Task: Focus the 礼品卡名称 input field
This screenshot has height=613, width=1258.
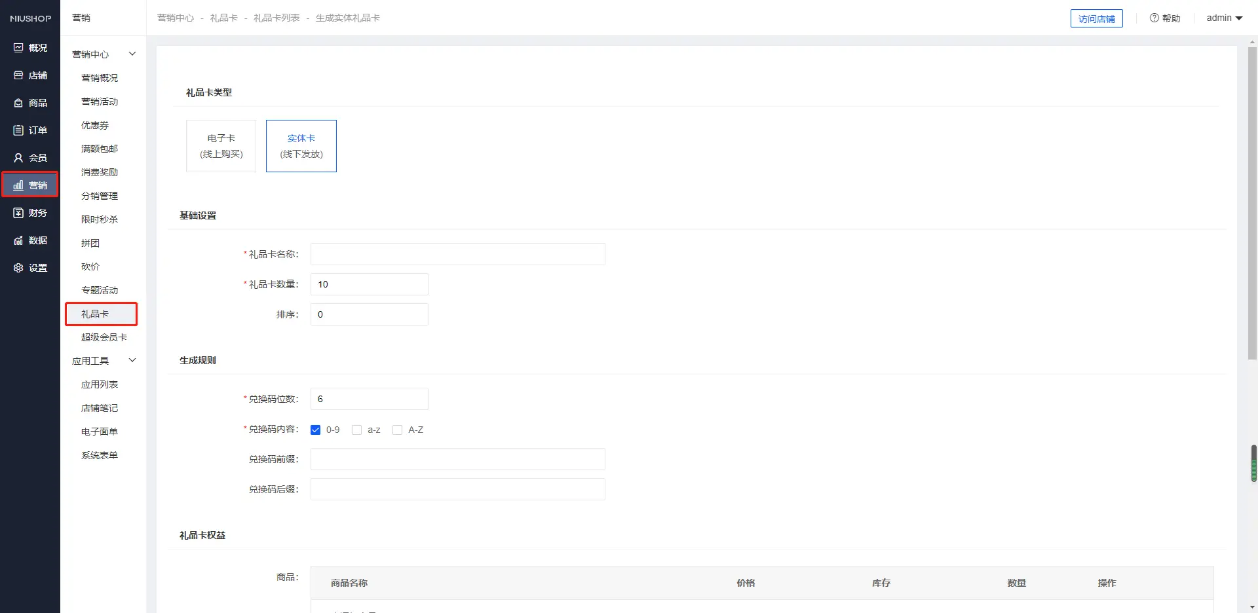Action: (x=457, y=254)
